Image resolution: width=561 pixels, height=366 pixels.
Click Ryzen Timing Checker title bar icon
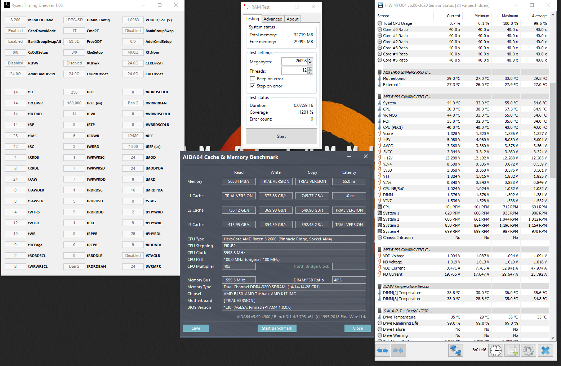(7, 5)
